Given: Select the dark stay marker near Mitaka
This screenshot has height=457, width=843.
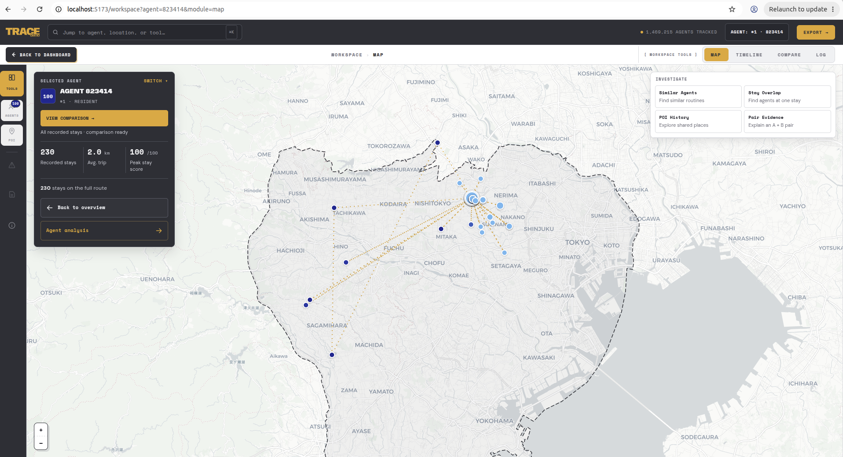Looking at the screenshot, I should point(441,229).
